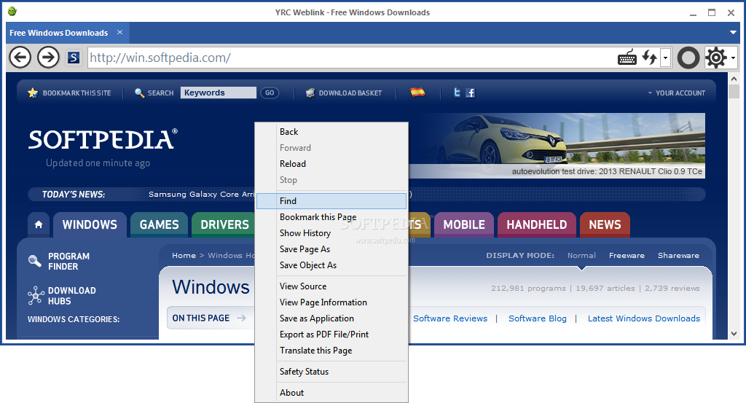The image size is (746, 403).
Task: Click the GO search button
Action: tap(270, 93)
